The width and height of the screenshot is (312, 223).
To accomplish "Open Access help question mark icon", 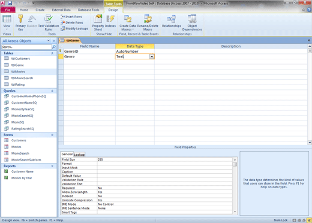I will coord(309,10).
